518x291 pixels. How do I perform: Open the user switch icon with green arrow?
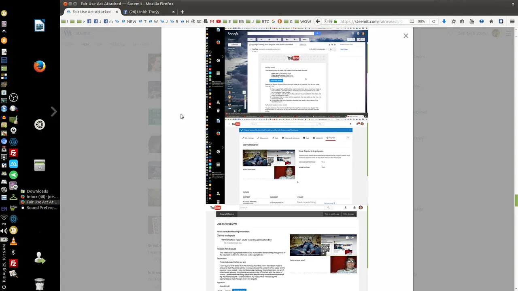click(40, 258)
